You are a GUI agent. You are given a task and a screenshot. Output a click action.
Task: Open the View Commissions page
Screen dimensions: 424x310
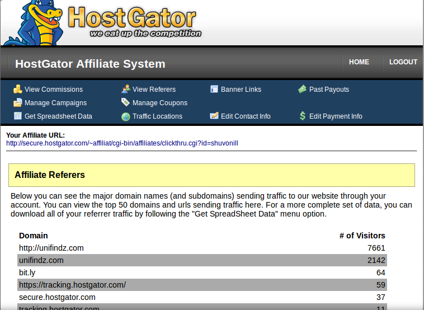tap(54, 90)
